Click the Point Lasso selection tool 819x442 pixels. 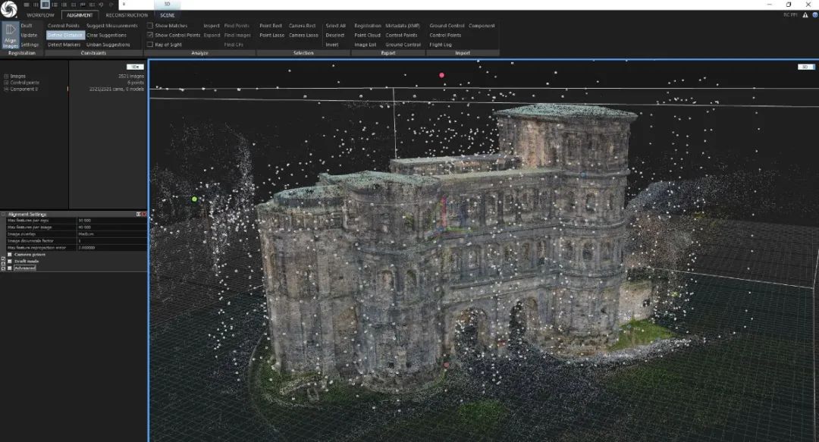(x=271, y=35)
